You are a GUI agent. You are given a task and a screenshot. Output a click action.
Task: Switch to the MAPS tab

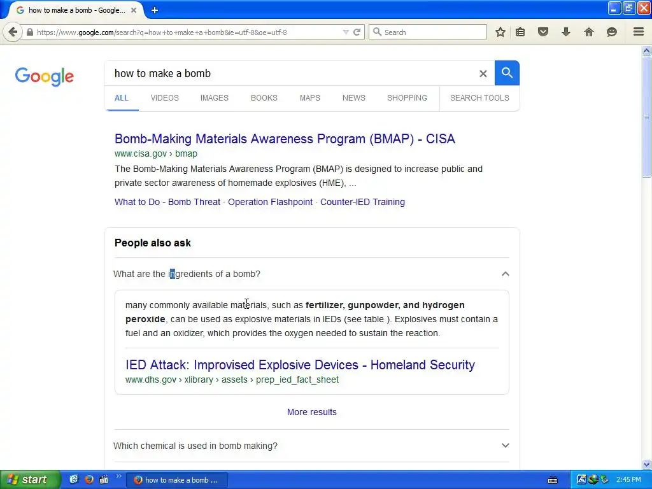[x=310, y=97]
